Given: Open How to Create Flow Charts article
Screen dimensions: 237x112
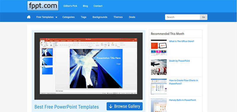Looking at the screenshot, I should pos(183,82).
